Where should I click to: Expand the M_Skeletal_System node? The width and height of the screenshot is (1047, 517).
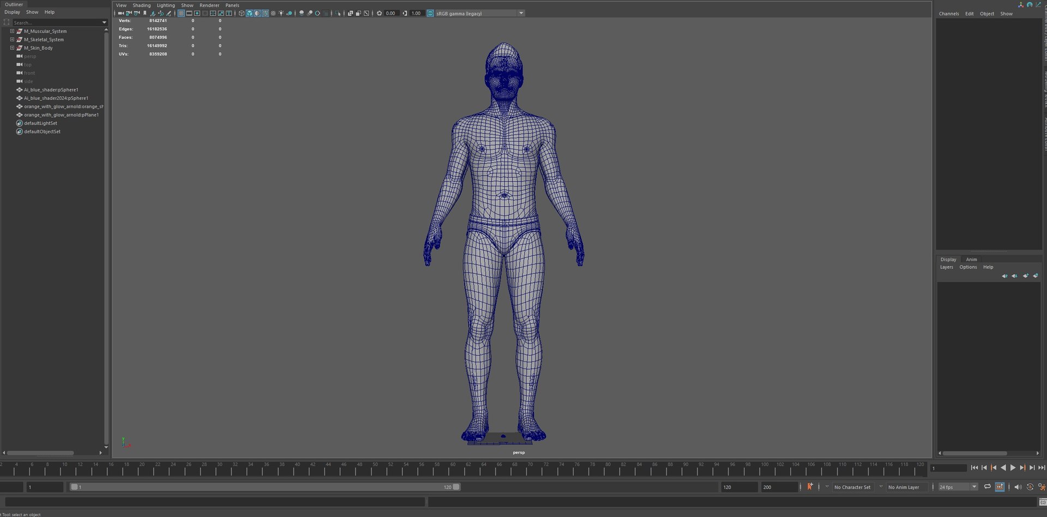pyautogui.click(x=12, y=39)
